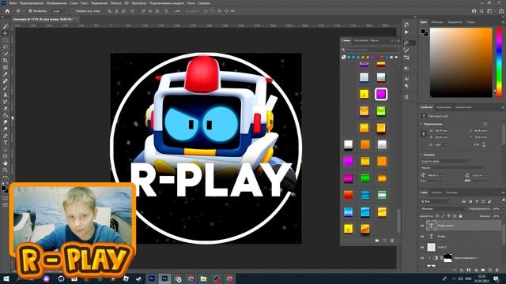Viewport: 506px width, 284px height.
Task: Pick a color in the color field
Action: pos(461,62)
